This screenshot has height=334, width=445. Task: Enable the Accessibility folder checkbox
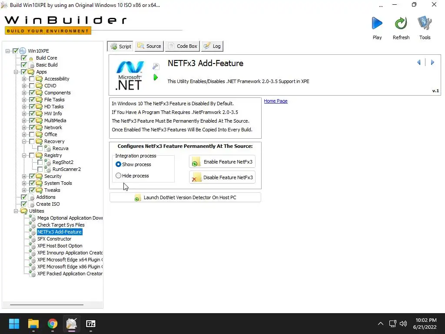click(x=32, y=79)
